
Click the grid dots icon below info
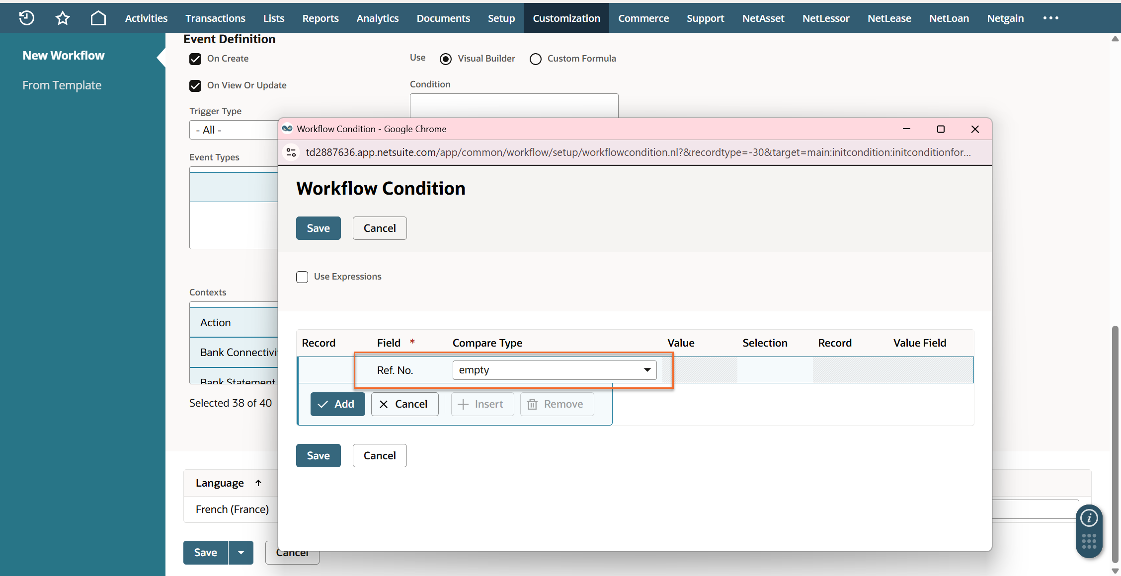(x=1089, y=542)
